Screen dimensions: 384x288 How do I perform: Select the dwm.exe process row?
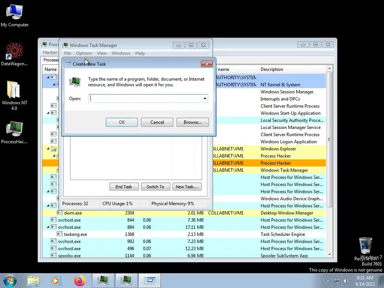[184, 213]
